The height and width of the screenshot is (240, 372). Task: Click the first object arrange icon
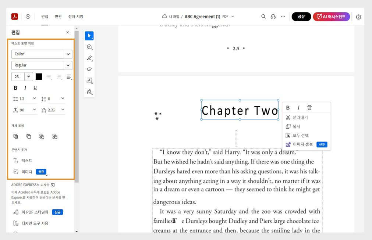pos(16,136)
